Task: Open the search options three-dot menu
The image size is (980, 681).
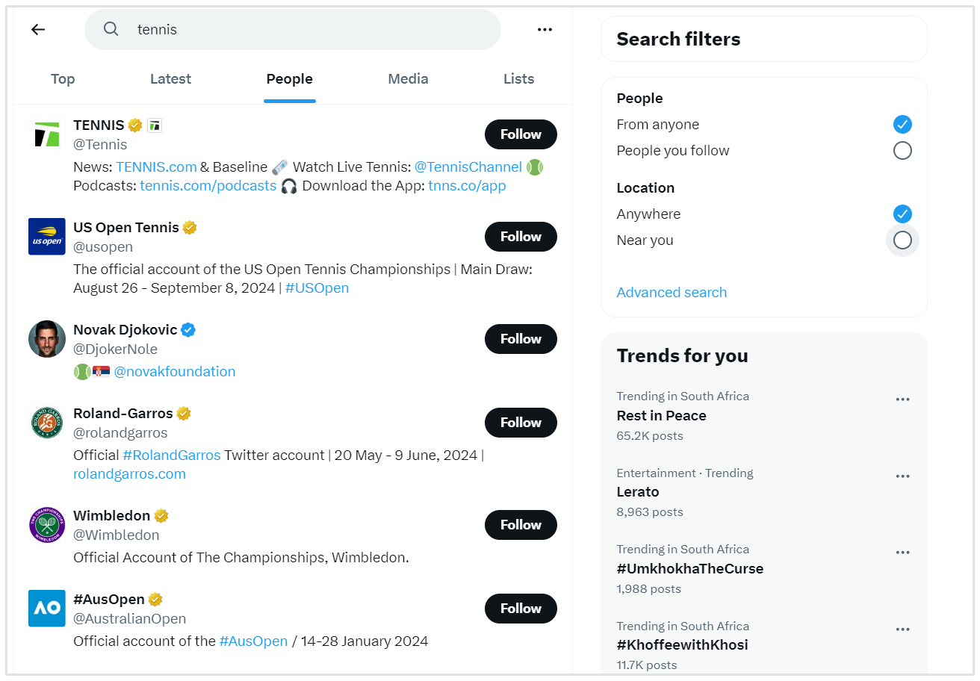Action: [545, 29]
